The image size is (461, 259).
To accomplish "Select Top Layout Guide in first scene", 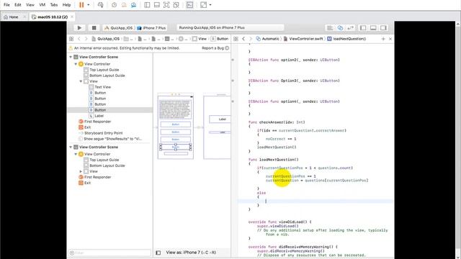I will click(104, 70).
